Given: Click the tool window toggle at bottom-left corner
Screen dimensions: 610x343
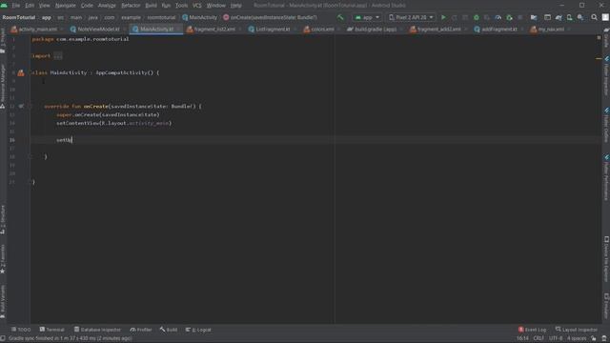Looking at the screenshot, I should 3,339.
